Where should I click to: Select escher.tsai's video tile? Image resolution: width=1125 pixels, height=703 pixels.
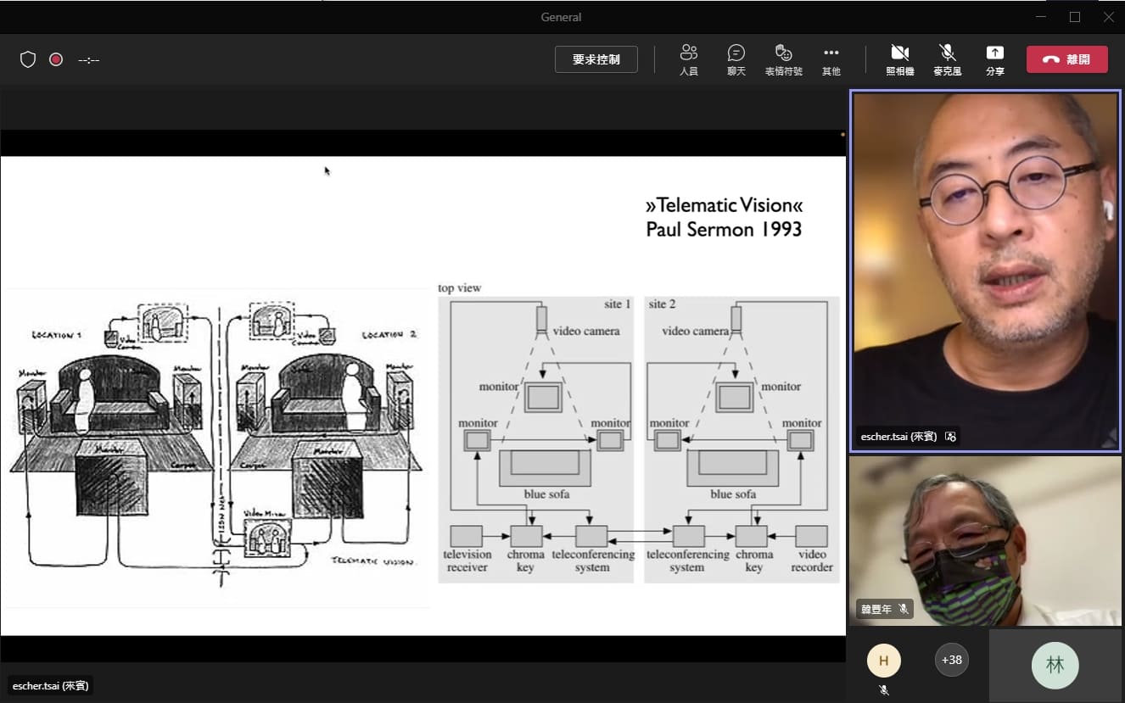coord(985,271)
